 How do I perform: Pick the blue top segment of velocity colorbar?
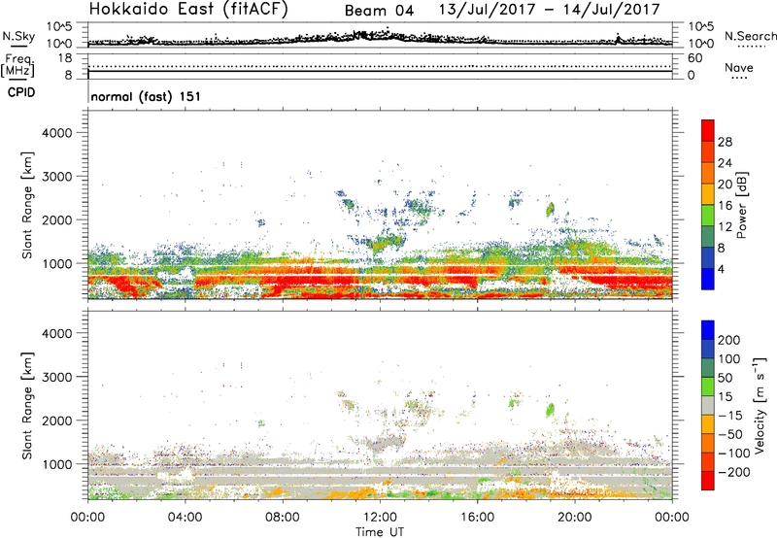click(708, 330)
